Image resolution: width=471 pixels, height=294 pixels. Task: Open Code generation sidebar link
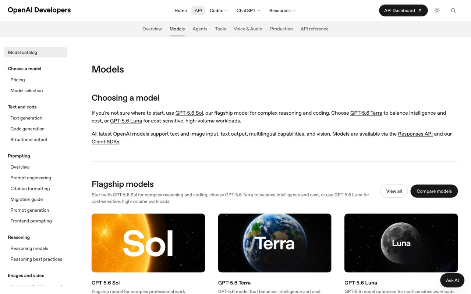click(x=27, y=129)
